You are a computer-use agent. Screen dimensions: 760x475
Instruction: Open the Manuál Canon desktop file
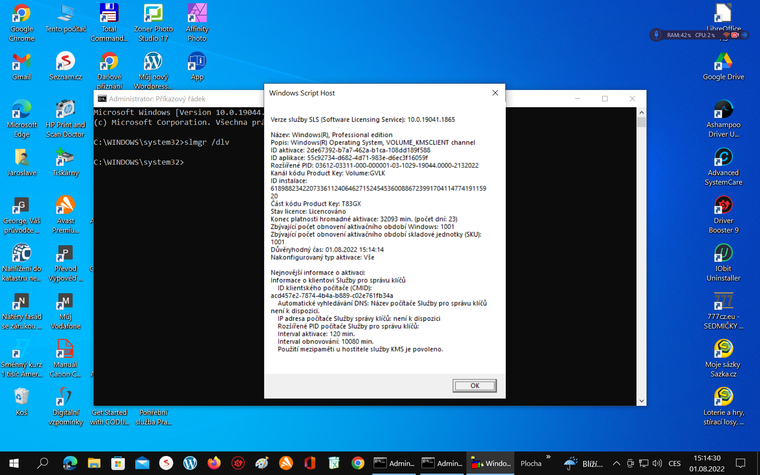[x=66, y=358]
